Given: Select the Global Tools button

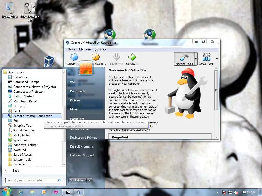Looking at the screenshot, I should [x=206, y=59].
